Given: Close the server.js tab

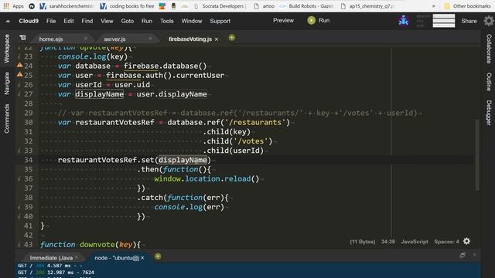Looking at the screenshot, I should click(x=150, y=39).
